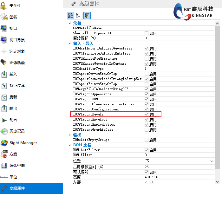Click the 输入 import icon
Screen dimensions: 222x197
[x=4, y=74]
